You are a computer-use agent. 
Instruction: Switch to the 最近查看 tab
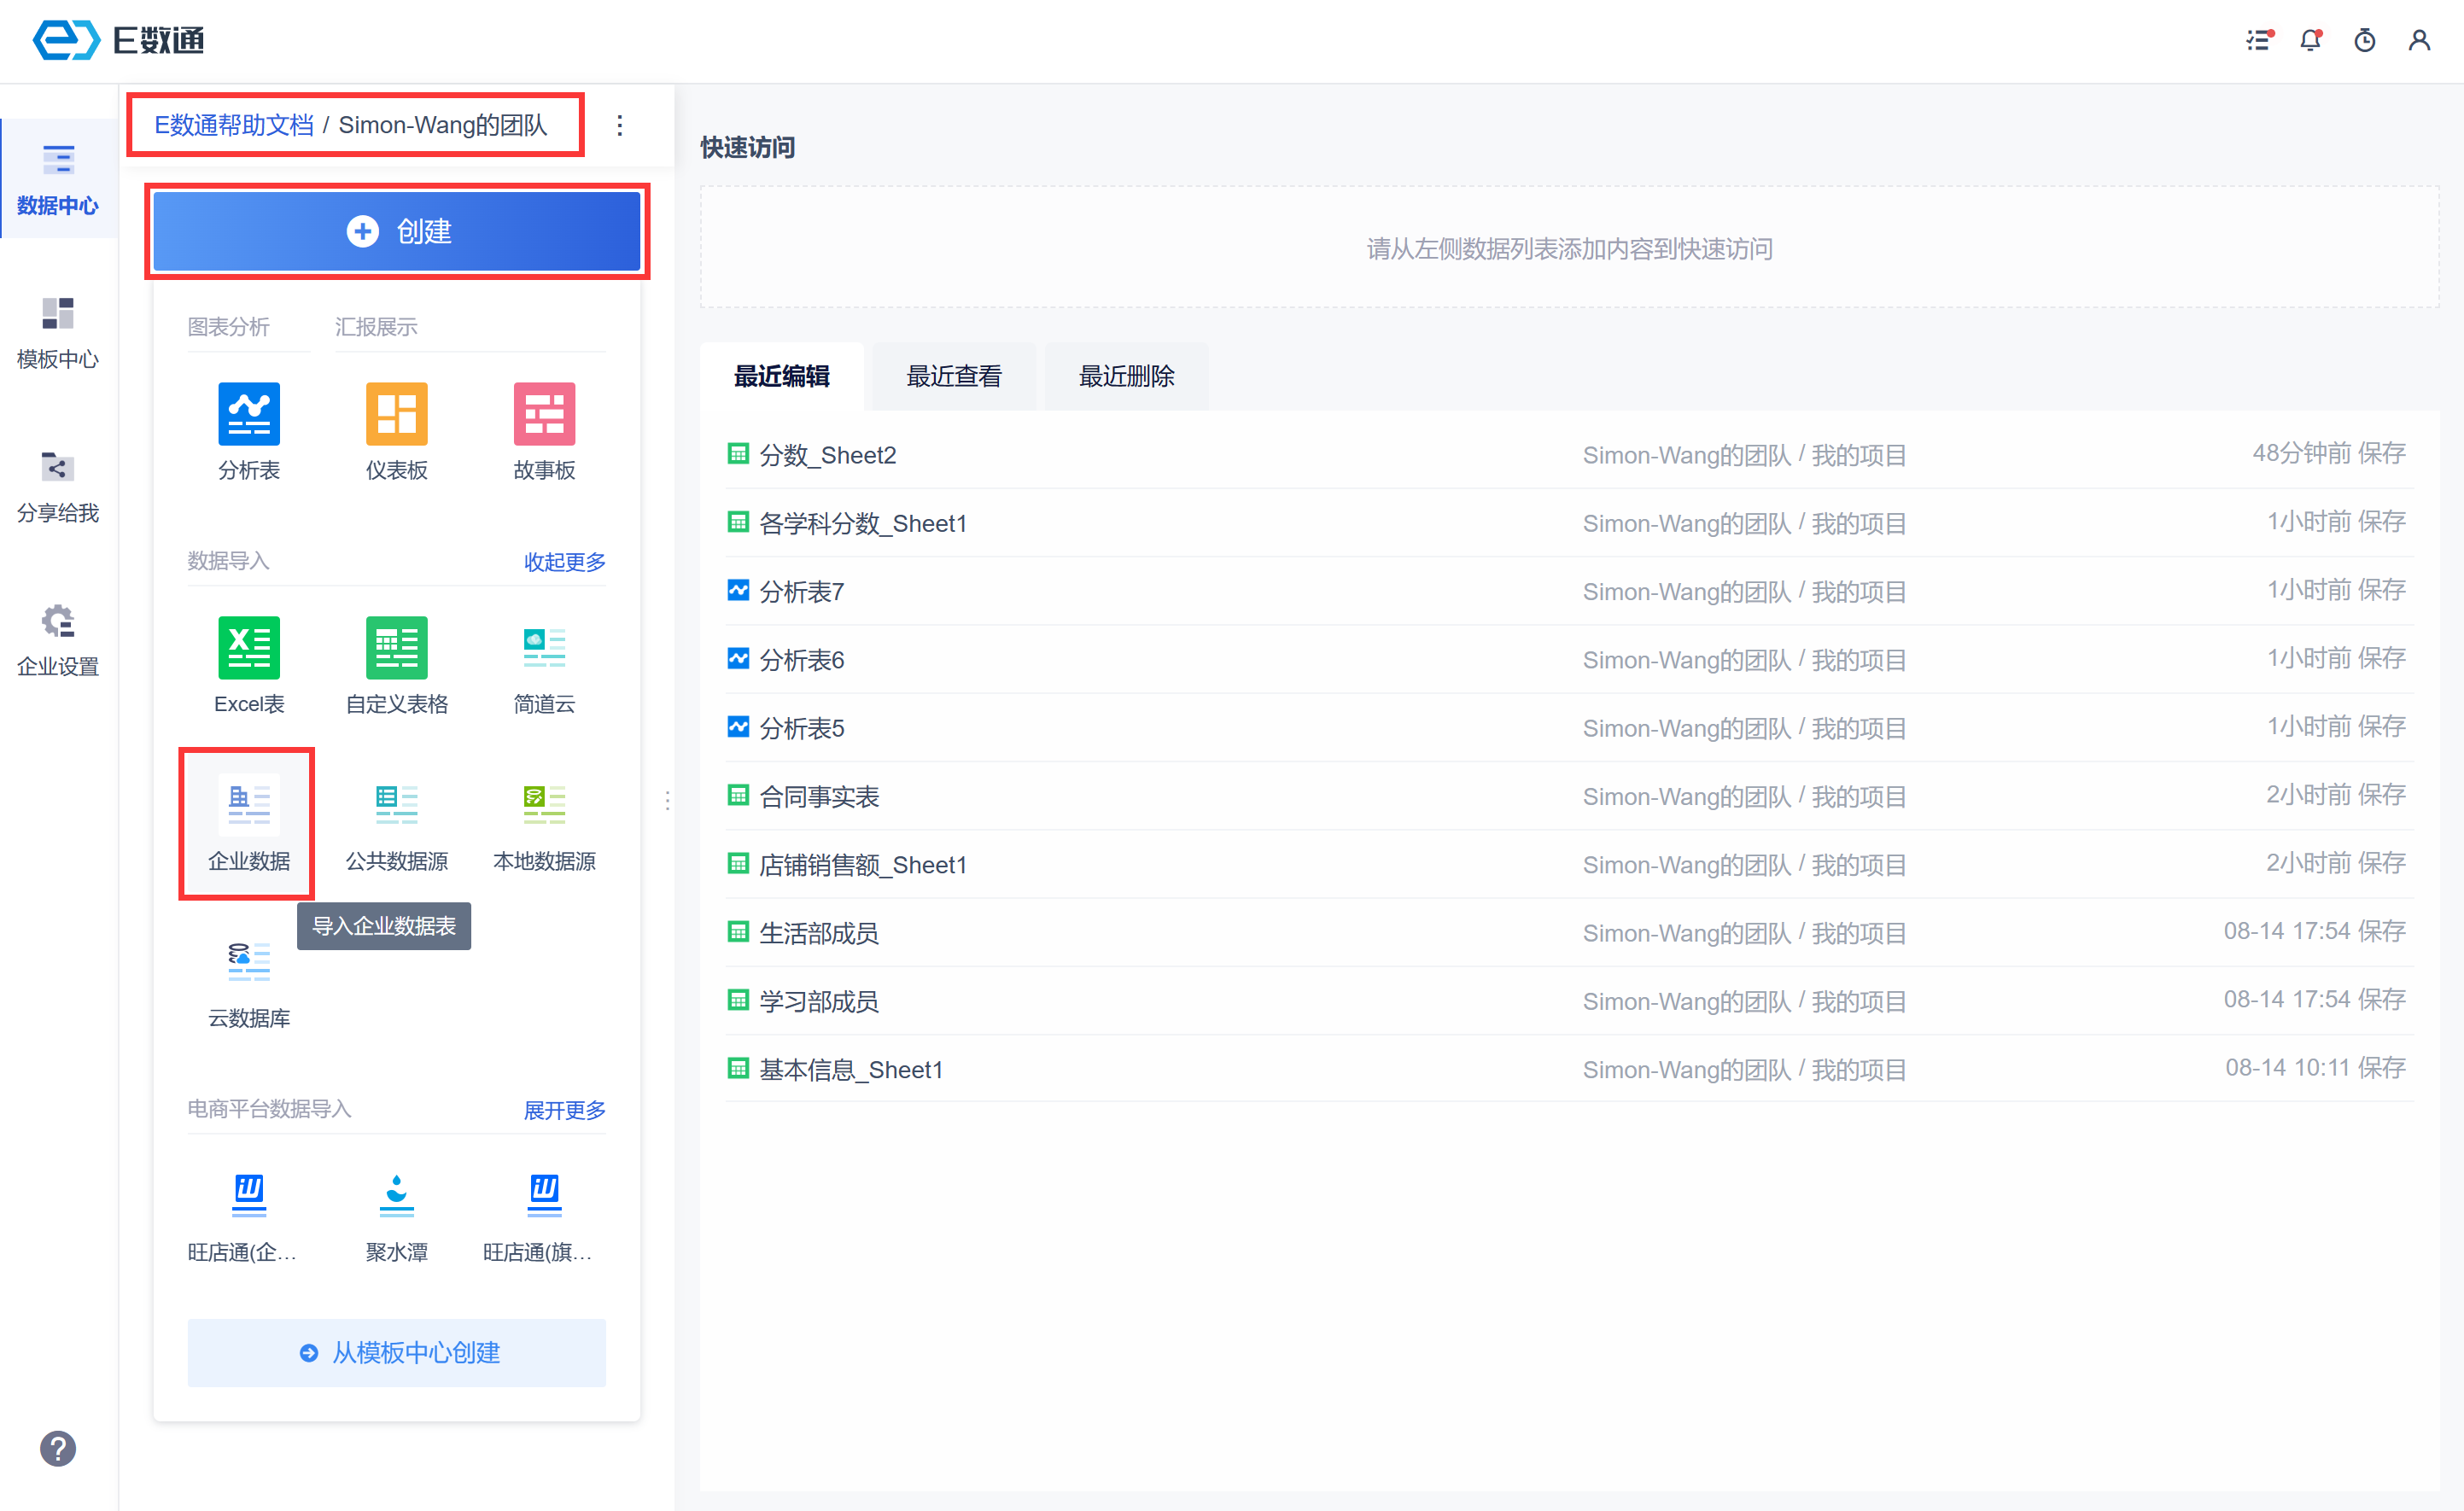click(953, 376)
